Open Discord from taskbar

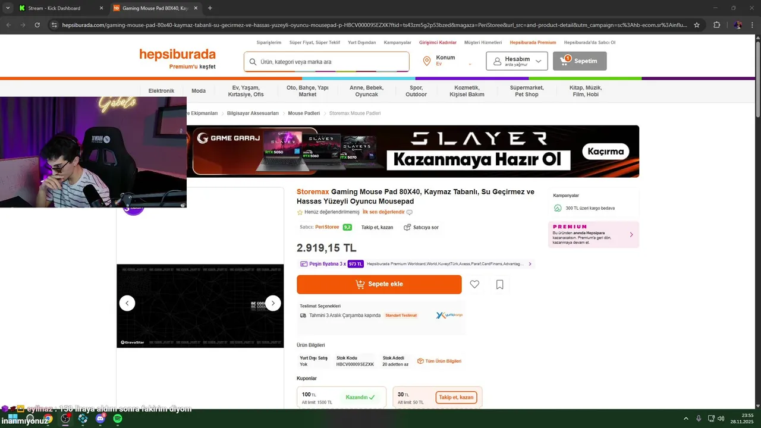coord(100,418)
